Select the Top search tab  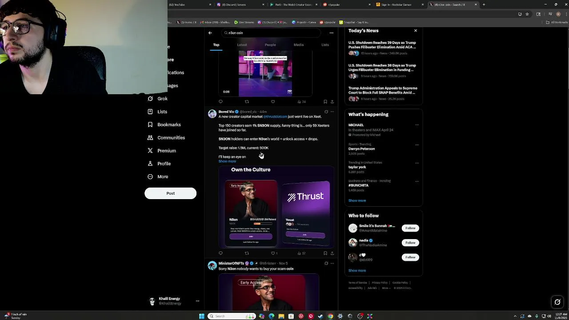[x=216, y=45]
